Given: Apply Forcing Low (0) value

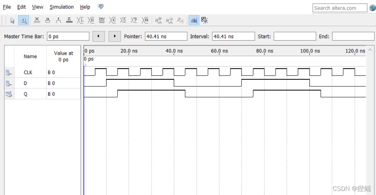Looking at the screenshot, I should [48, 20].
